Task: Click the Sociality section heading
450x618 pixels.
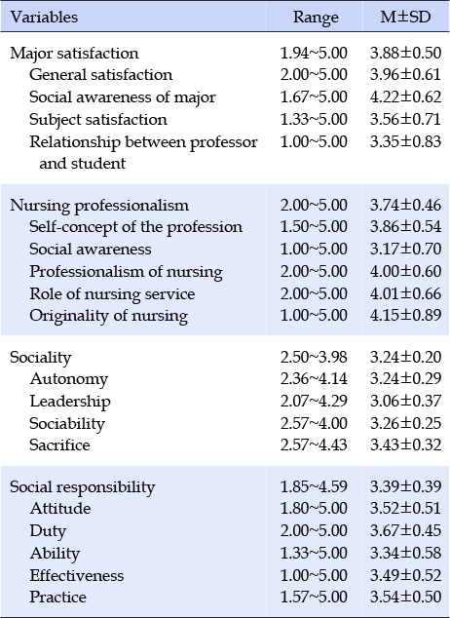Action: click(x=41, y=357)
